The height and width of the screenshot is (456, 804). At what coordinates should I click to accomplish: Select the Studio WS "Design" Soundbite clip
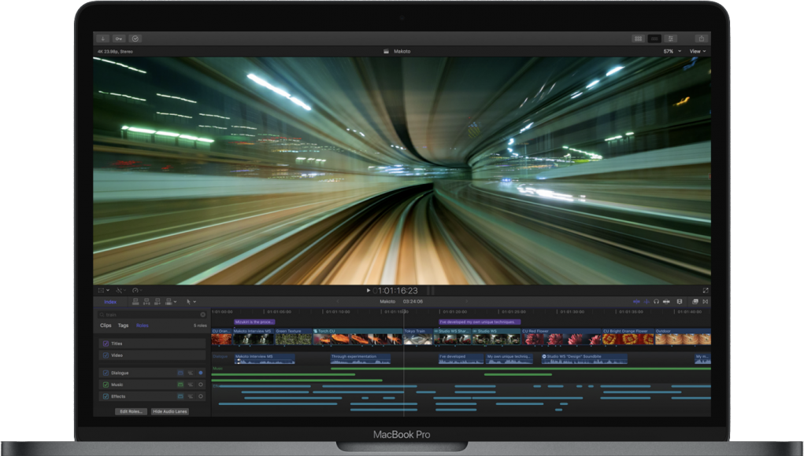[x=584, y=359]
